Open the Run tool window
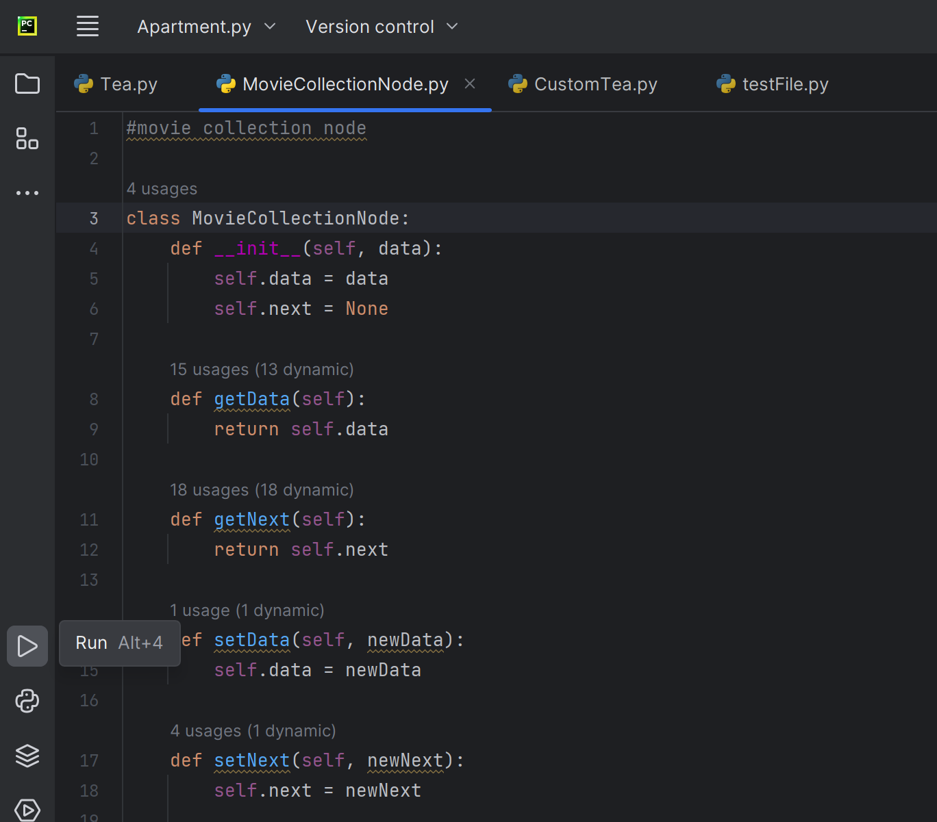This screenshot has height=822, width=937. tap(27, 646)
